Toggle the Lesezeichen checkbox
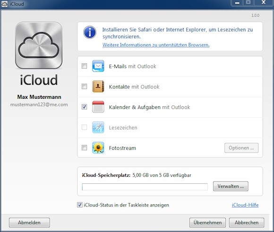The width and height of the screenshot is (274, 232). click(x=84, y=127)
